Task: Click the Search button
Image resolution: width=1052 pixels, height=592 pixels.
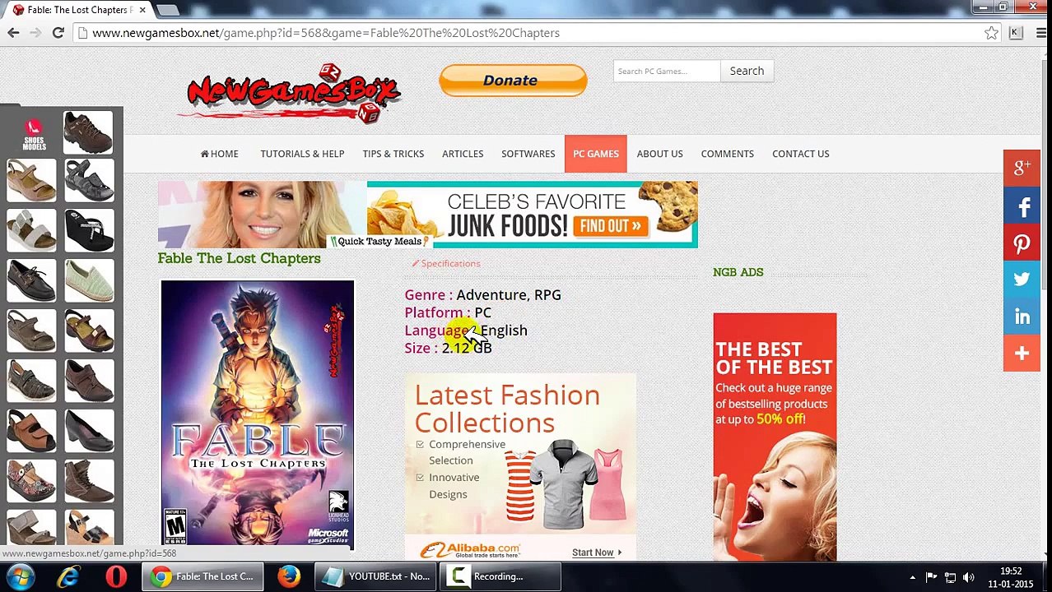Action: click(747, 71)
